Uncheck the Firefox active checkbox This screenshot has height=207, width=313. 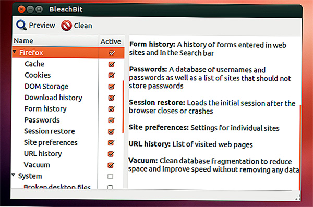click(112, 53)
